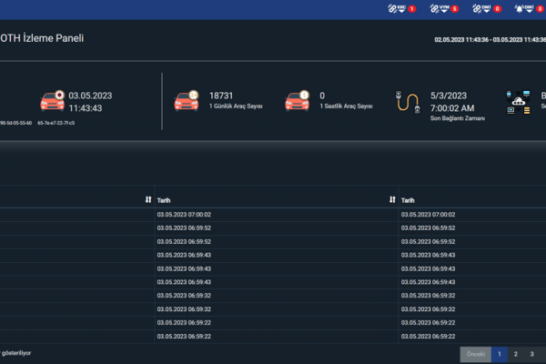This screenshot has height=364, width=546.
Task: Click the 'OTH İzleme Paneli' title
Action: [42, 38]
